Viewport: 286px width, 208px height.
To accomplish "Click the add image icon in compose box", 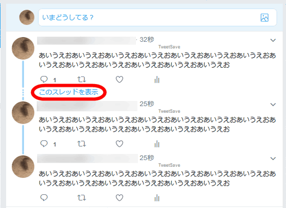I will click(x=265, y=18).
